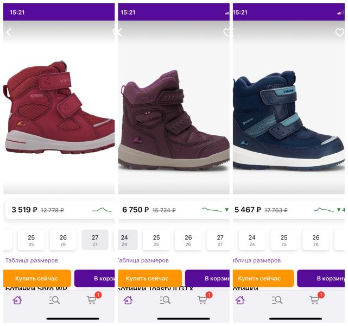Open catalog search under red boot
348x326 pixels.
(54, 300)
